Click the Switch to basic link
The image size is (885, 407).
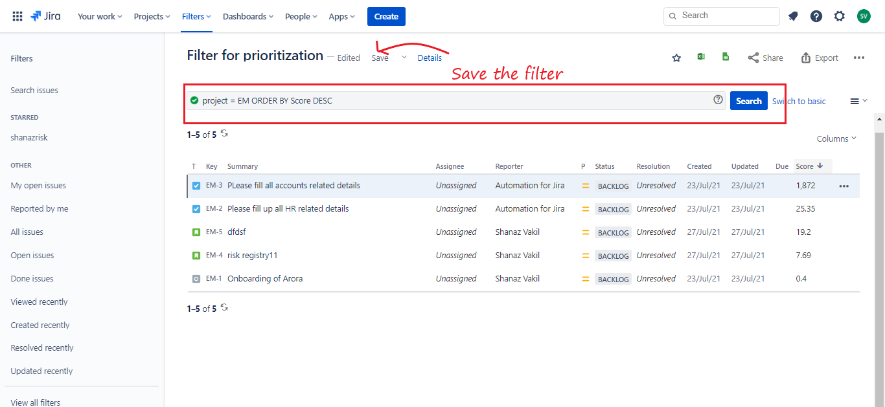(799, 101)
